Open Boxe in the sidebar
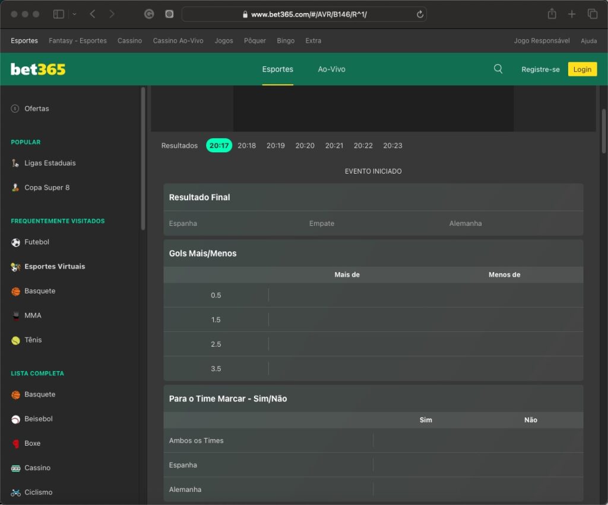 click(32, 443)
